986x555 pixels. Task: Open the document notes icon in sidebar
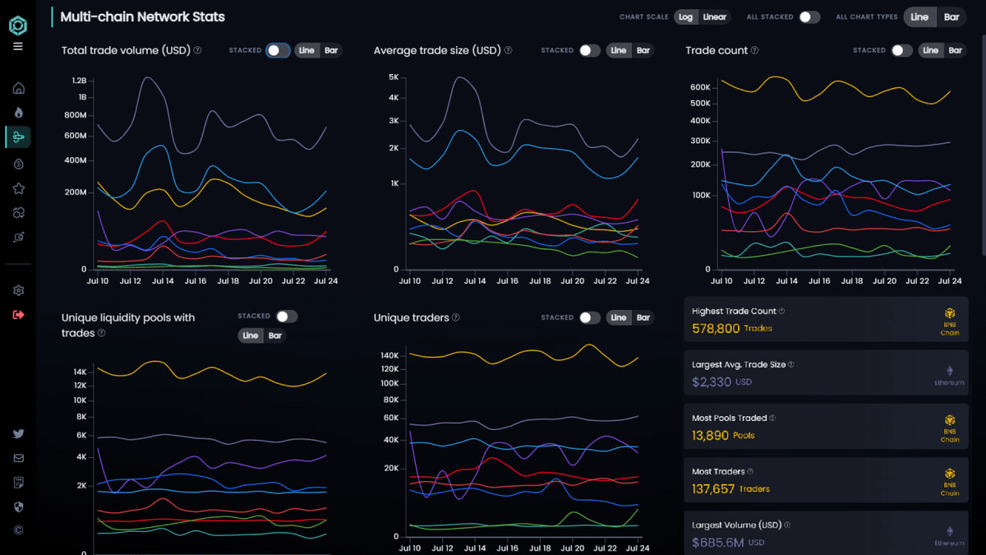point(18,483)
